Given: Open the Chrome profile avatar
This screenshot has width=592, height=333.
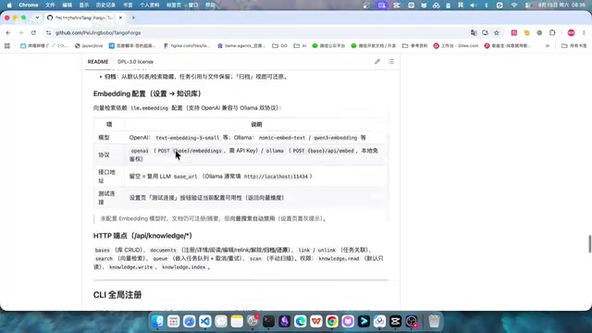Looking at the screenshot, I should click(x=572, y=33).
